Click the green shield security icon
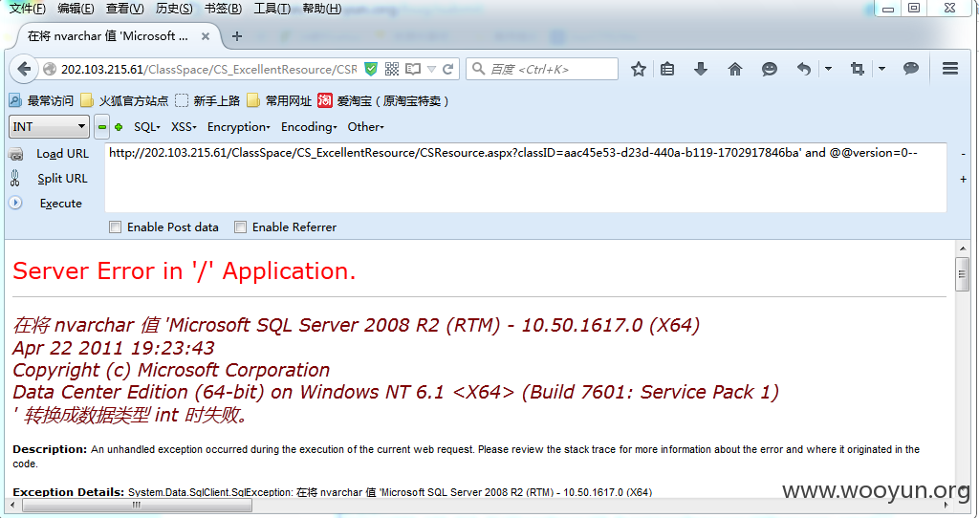This screenshot has height=518, width=979. tap(371, 69)
